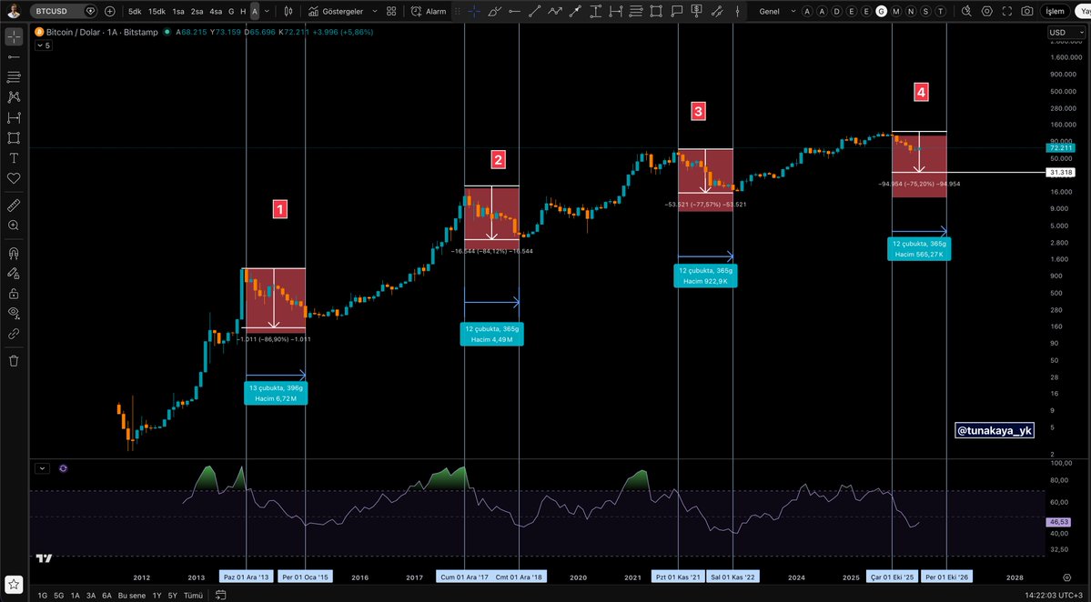
Task: Open geometric shapes tool in left sidebar
Action: point(14,137)
